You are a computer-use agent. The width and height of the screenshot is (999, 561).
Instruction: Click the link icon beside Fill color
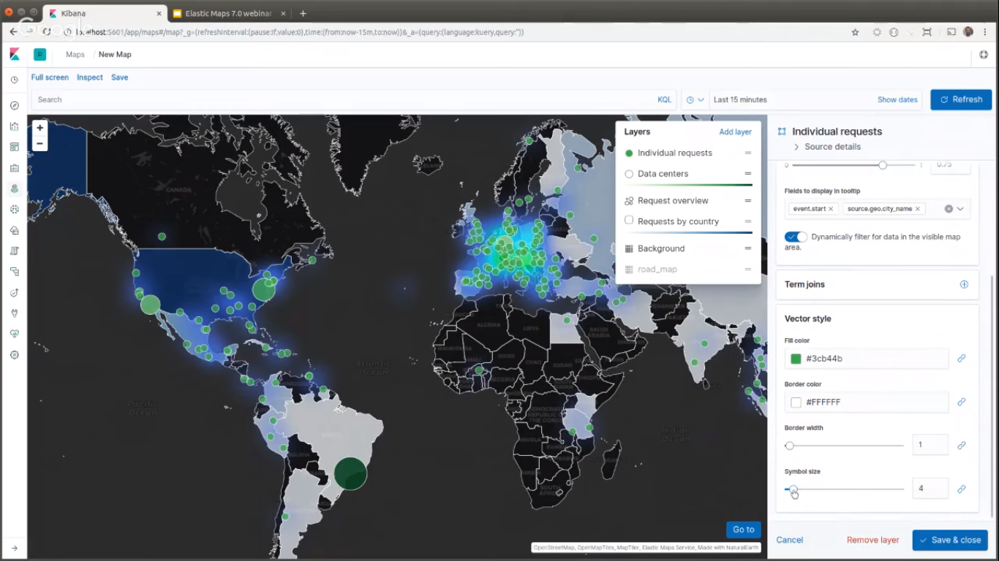[x=962, y=359]
